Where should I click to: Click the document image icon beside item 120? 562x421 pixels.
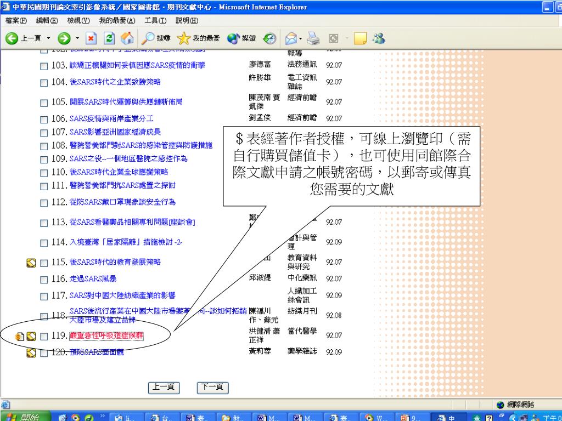31,353
